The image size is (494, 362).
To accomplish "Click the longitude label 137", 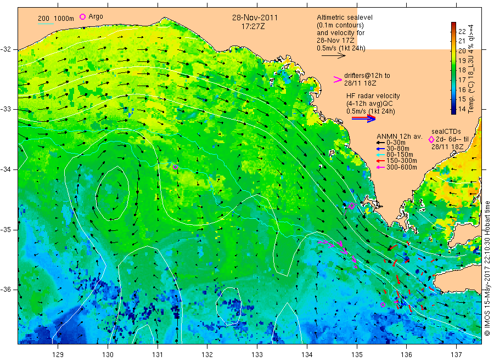I will pos(456,355).
